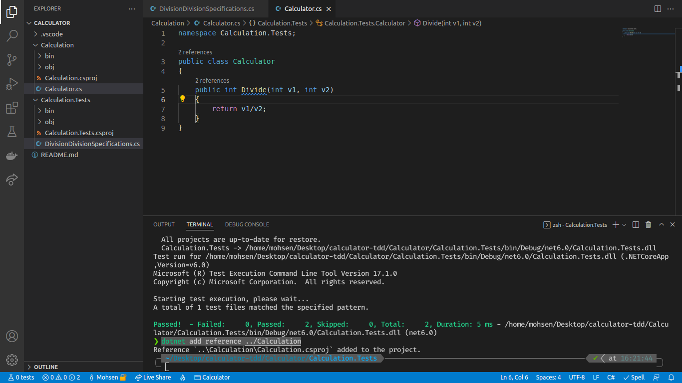Expand the Outline section
This screenshot has height=383, width=682.
[46, 367]
